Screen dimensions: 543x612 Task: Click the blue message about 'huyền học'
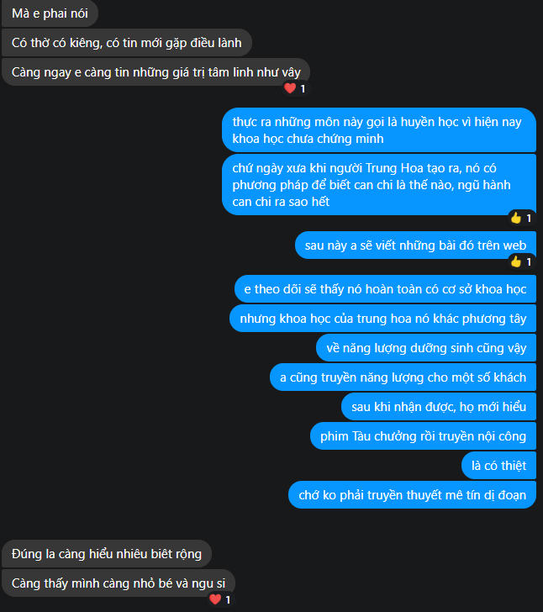[379, 130]
